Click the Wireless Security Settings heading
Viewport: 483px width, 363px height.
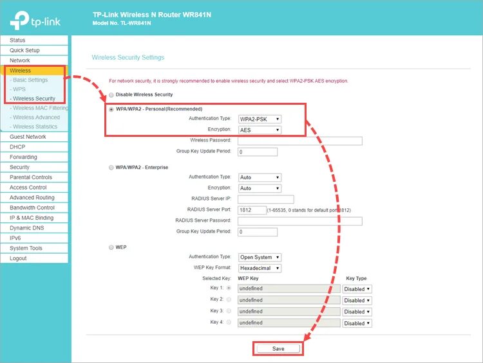click(128, 57)
